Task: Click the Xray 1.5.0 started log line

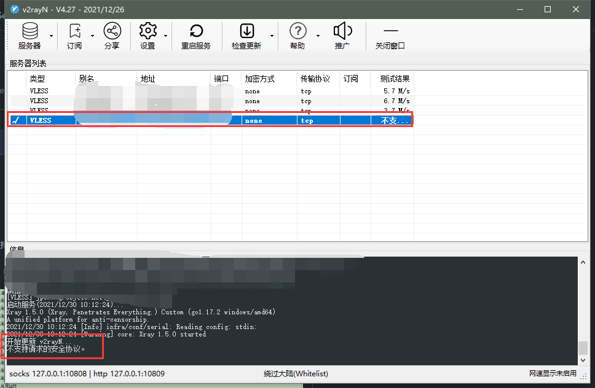Action: (106, 334)
